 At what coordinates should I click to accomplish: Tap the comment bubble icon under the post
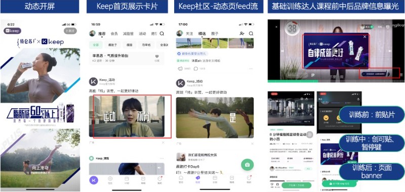pyautogui.click(x=196, y=69)
